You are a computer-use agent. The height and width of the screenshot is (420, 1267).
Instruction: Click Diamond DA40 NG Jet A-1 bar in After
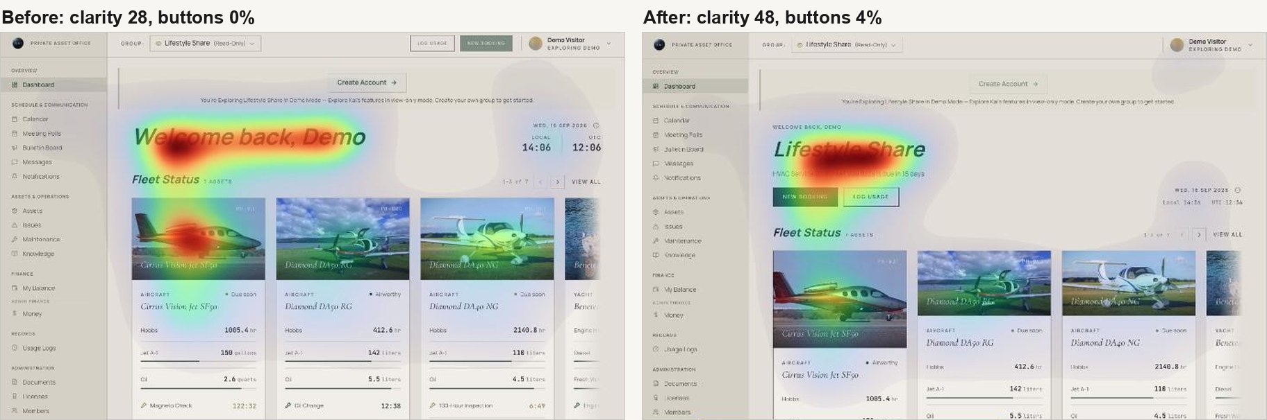[x=1129, y=398]
